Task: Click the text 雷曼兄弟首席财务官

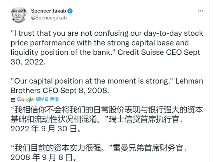Action: (x=148, y=148)
